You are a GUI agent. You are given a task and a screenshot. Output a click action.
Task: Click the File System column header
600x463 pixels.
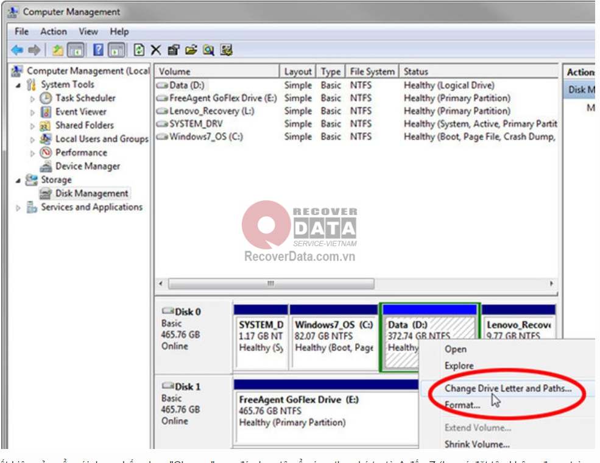click(x=372, y=71)
